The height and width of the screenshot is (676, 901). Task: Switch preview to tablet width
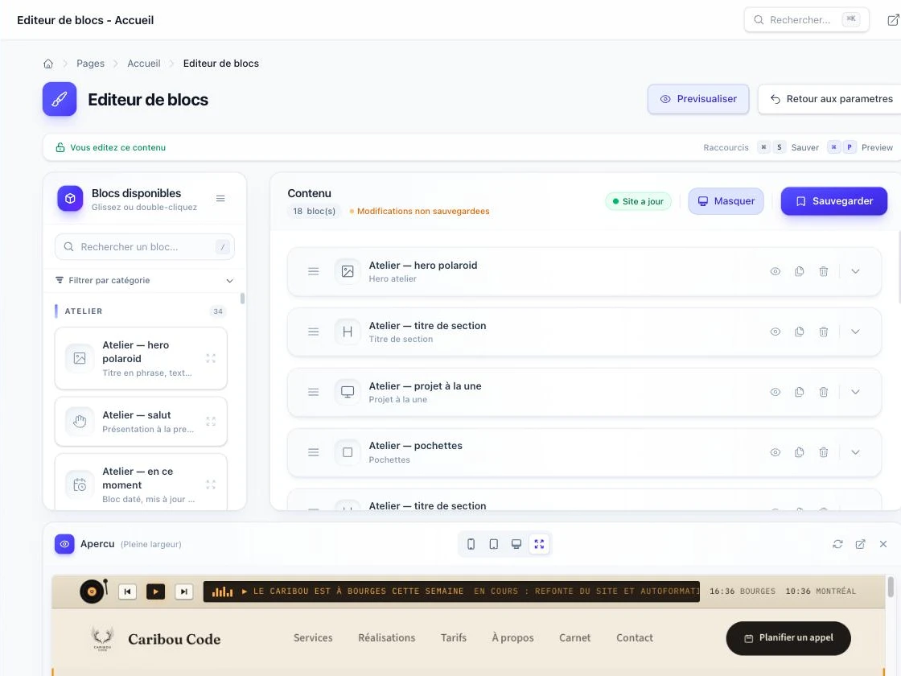pyautogui.click(x=494, y=544)
